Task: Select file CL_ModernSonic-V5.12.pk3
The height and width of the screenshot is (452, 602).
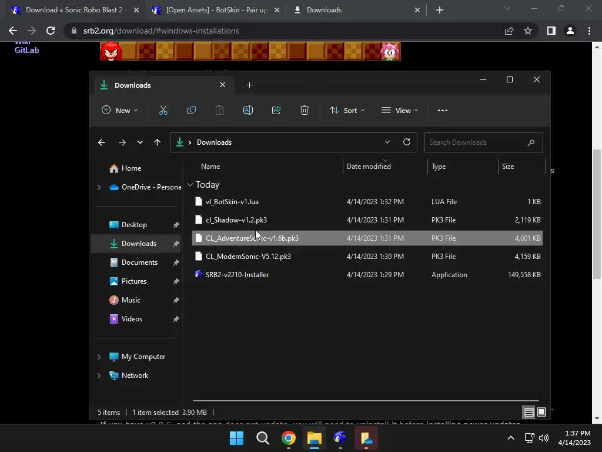Action: [x=367, y=257]
